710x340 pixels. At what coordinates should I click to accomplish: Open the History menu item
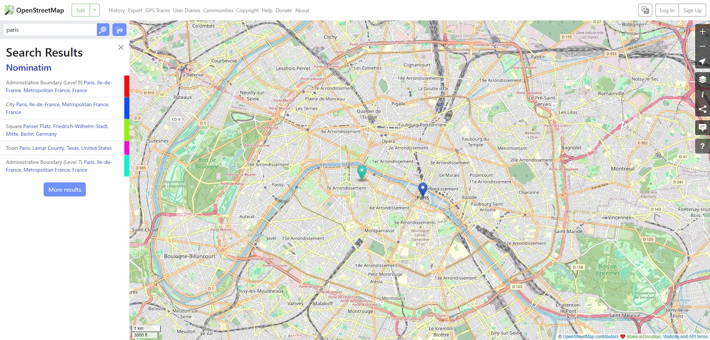pos(117,10)
